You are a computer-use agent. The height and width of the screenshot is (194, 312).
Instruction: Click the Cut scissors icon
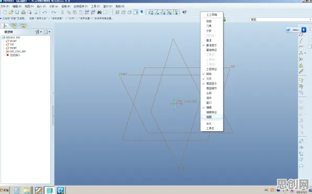pyautogui.click(x=62, y=13)
